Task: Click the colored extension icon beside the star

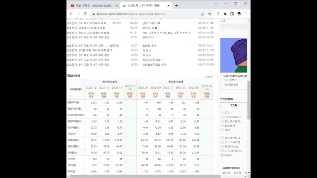Action: 218,14
